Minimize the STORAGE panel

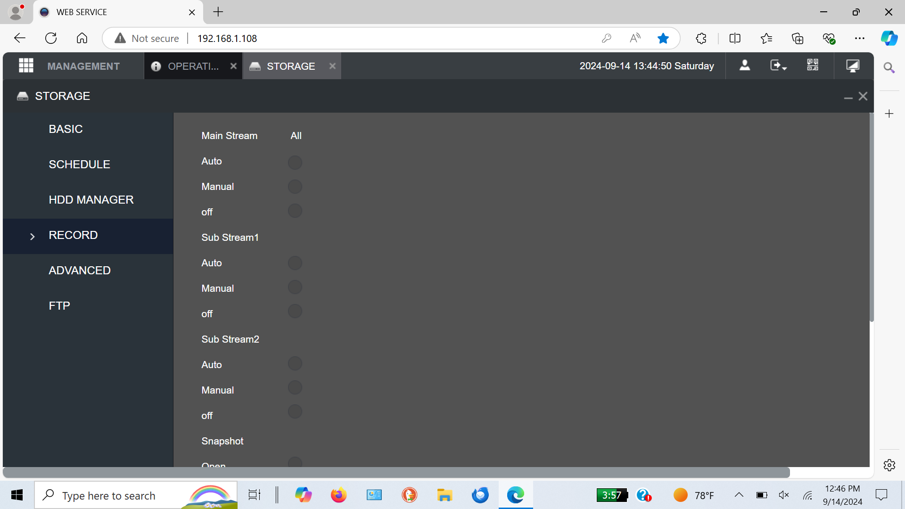pyautogui.click(x=848, y=97)
